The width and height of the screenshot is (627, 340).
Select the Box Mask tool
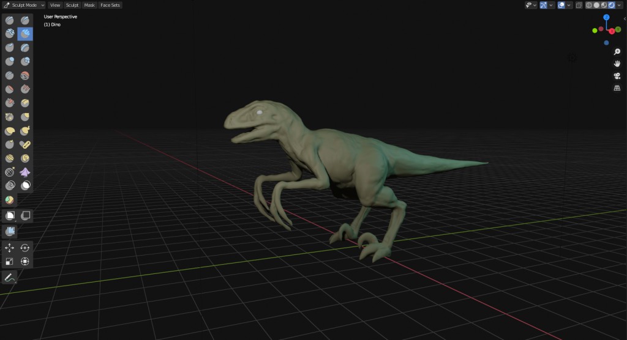coord(10,215)
